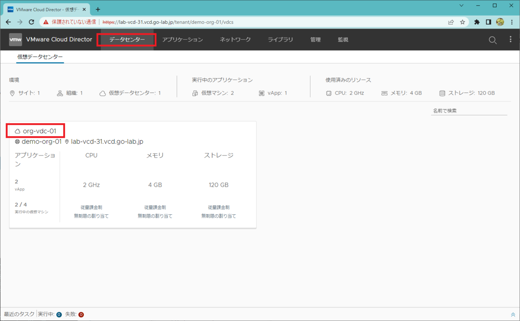The width and height of the screenshot is (520, 321).
Task: Click the site location pin icon
Action: [12, 93]
